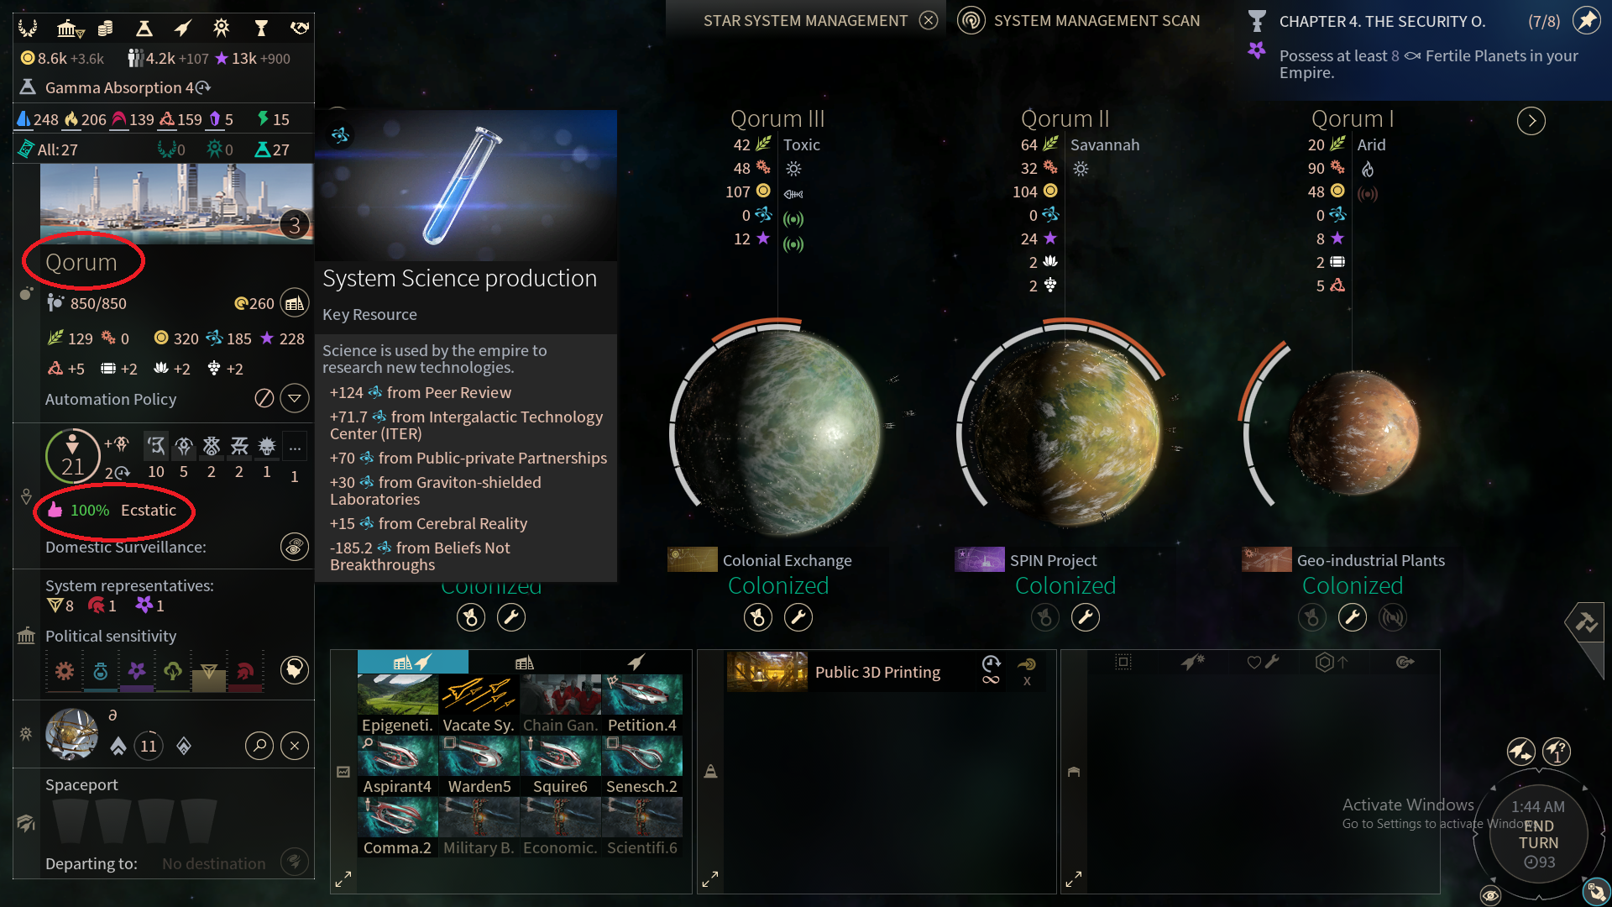Open the system buyout building icon near 260
The height and width of the screenshot is (907, 1612).
tap(294, 303)
